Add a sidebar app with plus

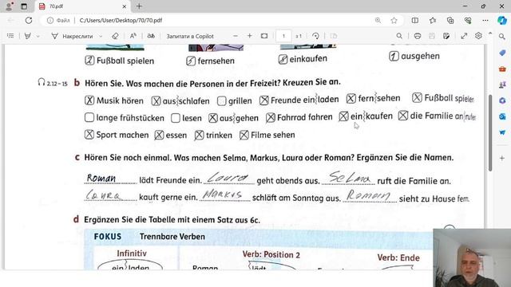point(502,158)
